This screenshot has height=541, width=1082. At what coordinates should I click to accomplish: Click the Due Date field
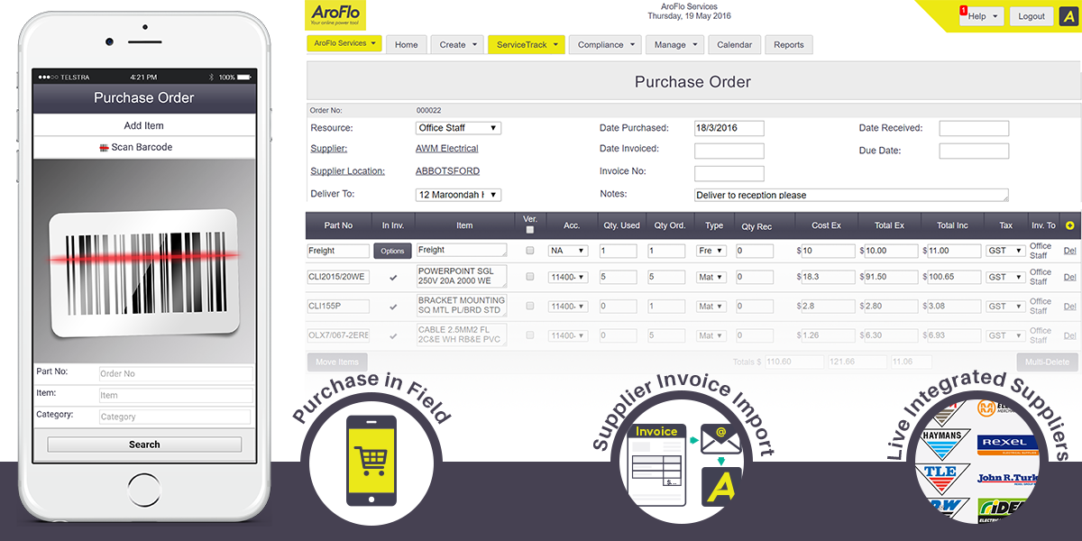pos(974,151)
